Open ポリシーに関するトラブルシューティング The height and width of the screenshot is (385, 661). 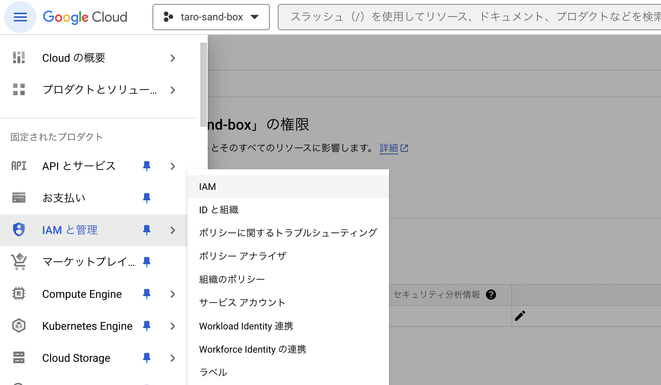pyautogui.click(x=288, y=233)
